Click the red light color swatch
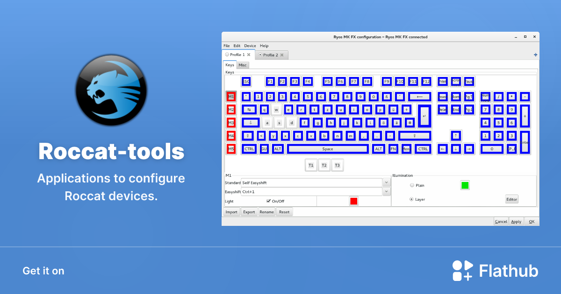This screenshot has width=561, height=294. point(353,201)
